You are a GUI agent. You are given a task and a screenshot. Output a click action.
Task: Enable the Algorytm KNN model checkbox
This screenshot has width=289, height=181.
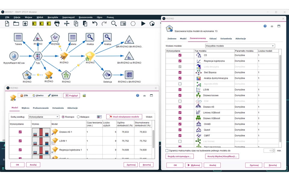click(180, 84)
